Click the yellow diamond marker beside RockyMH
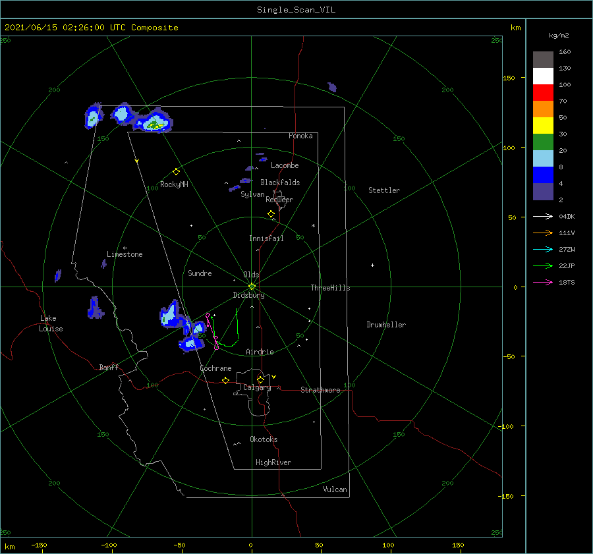The height and width of the screenshot is (554, 593). pyautogui.click(x=176, y=172)
